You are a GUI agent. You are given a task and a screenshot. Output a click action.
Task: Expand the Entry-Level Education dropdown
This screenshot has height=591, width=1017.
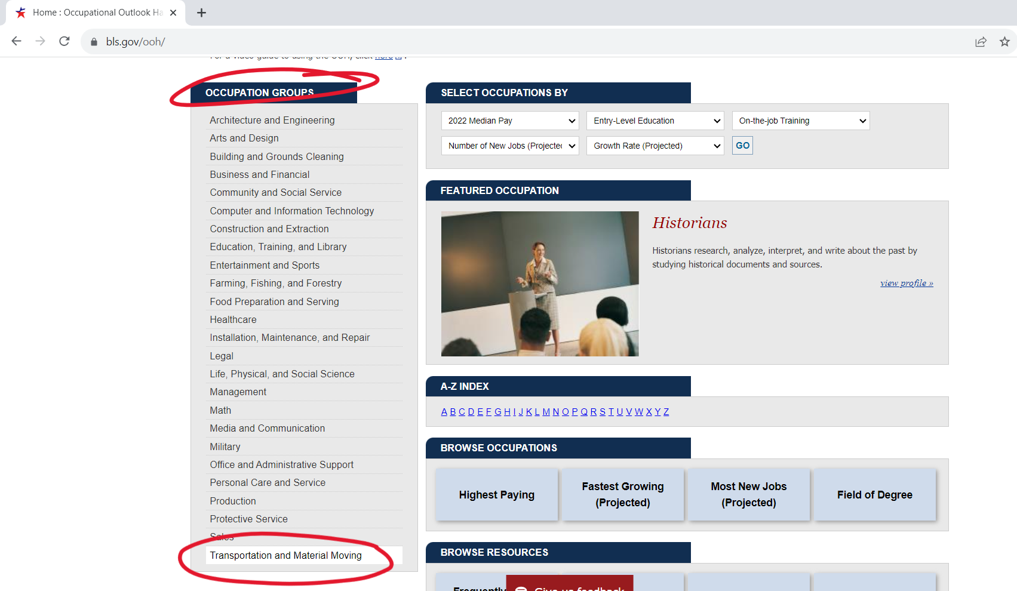click(655, 121)
